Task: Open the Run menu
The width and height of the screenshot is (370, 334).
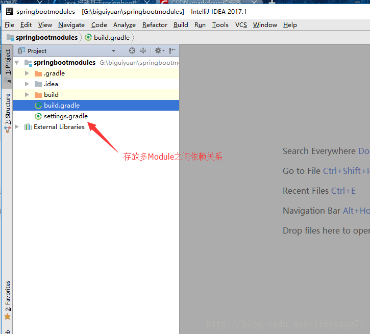Action: pyautogui.click(x=200, y=25)
